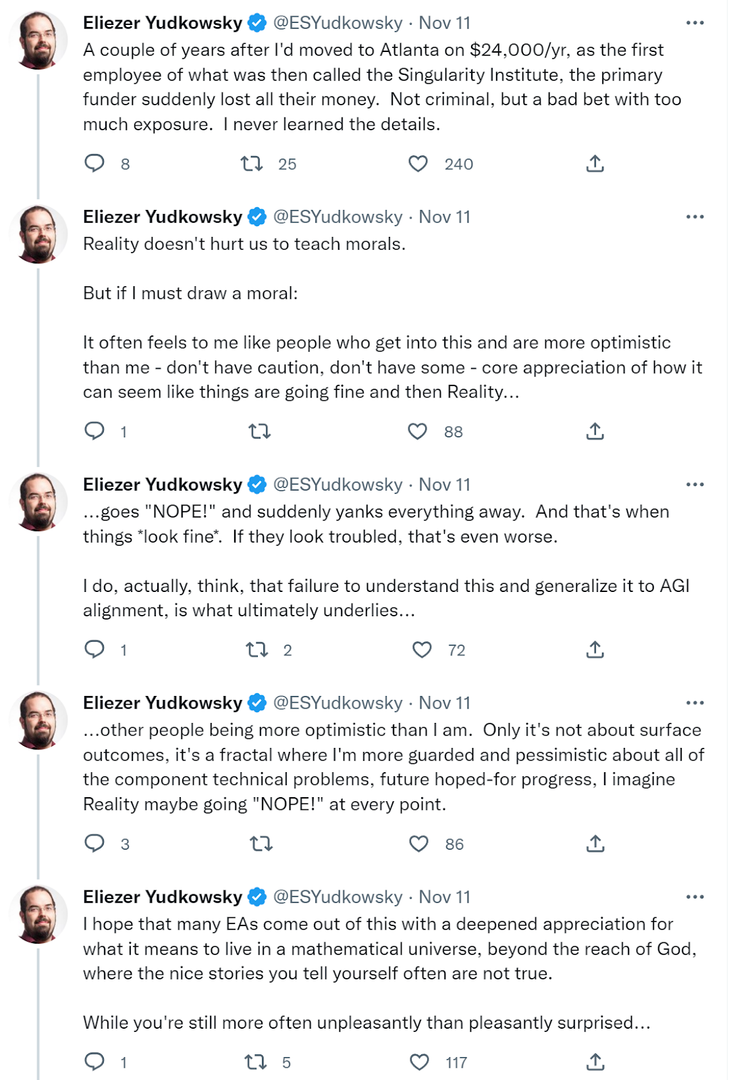Share the tweet with 117 likes
The image size is (733, 1080).
[x=595, y=1062]
